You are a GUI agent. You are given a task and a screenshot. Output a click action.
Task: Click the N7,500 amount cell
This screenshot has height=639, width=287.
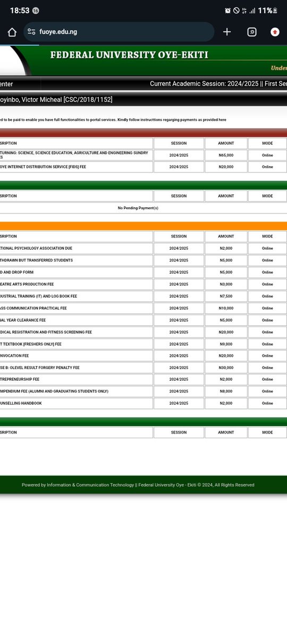coord(226,296)
